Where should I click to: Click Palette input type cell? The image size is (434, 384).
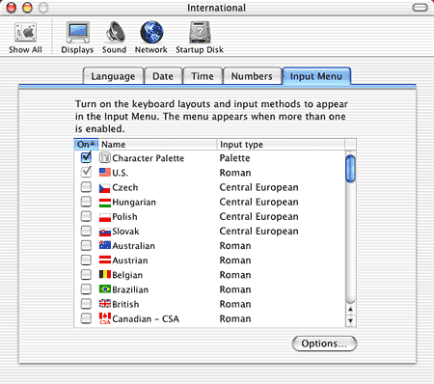(x=234, y=158)
